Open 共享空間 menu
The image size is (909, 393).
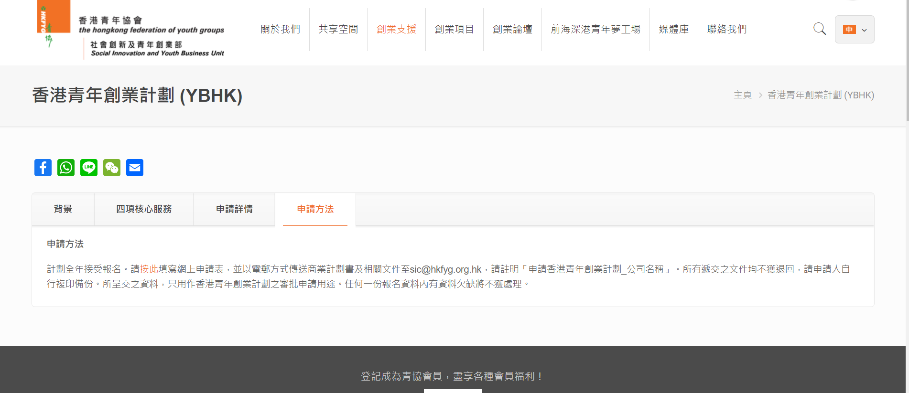338,29
